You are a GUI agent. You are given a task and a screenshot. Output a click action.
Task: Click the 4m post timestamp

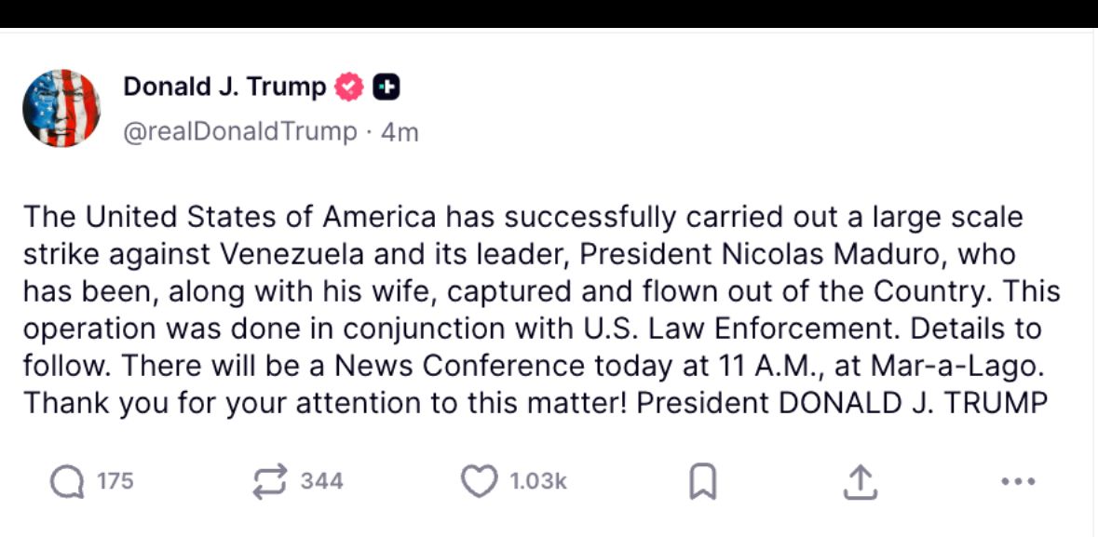pos(400,132)
